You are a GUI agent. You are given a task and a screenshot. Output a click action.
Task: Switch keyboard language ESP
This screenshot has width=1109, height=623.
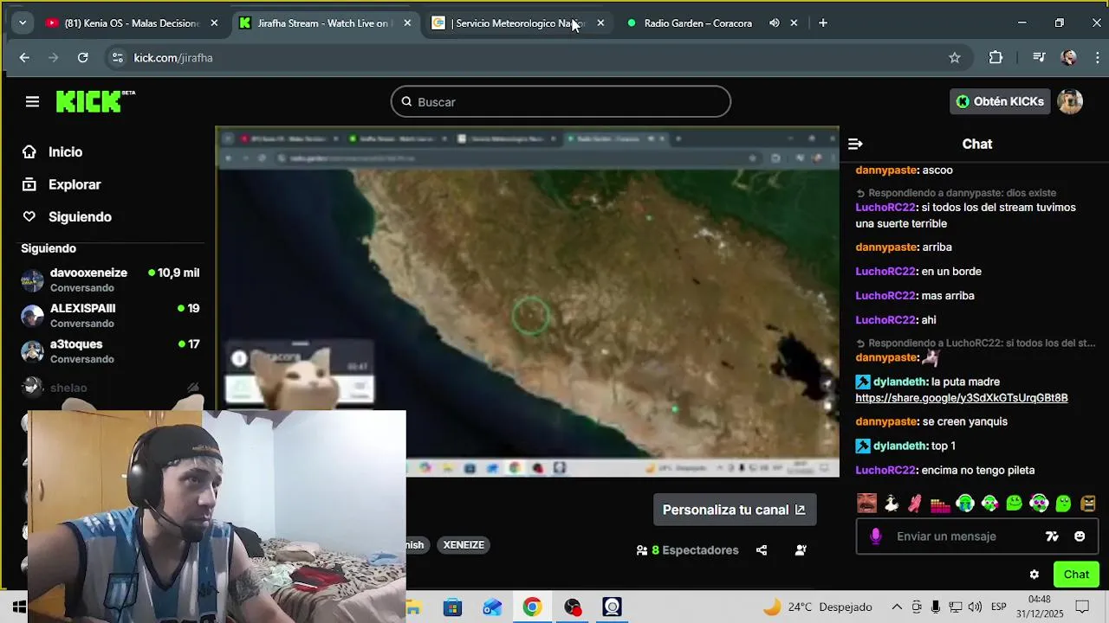click(998, 607)
